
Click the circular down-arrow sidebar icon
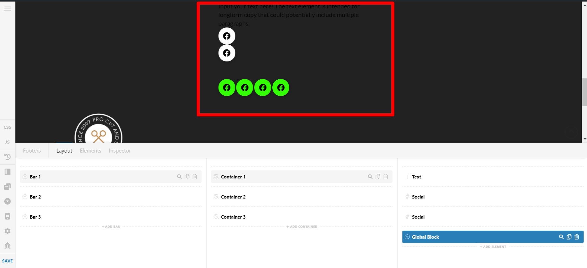(x=7, y=201)
